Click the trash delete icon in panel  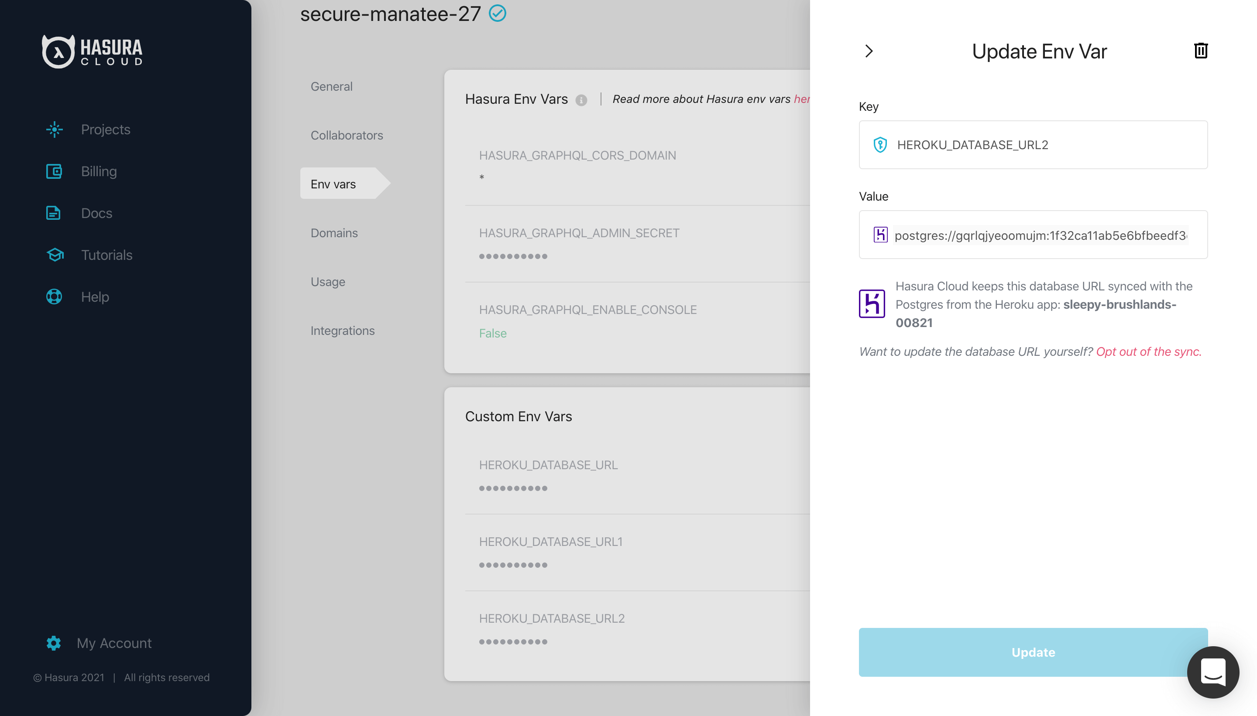pyautogui.click(x=1200, y=51)
